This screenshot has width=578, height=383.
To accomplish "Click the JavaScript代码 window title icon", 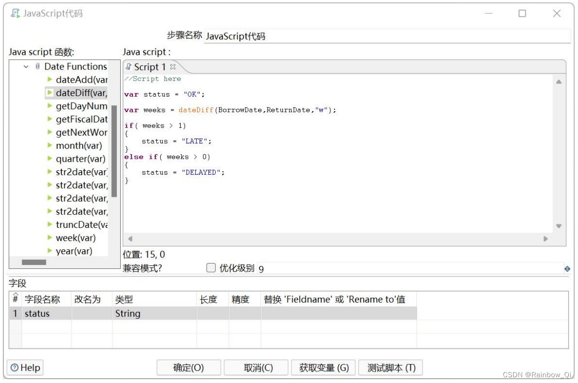I will pos(15,13).
